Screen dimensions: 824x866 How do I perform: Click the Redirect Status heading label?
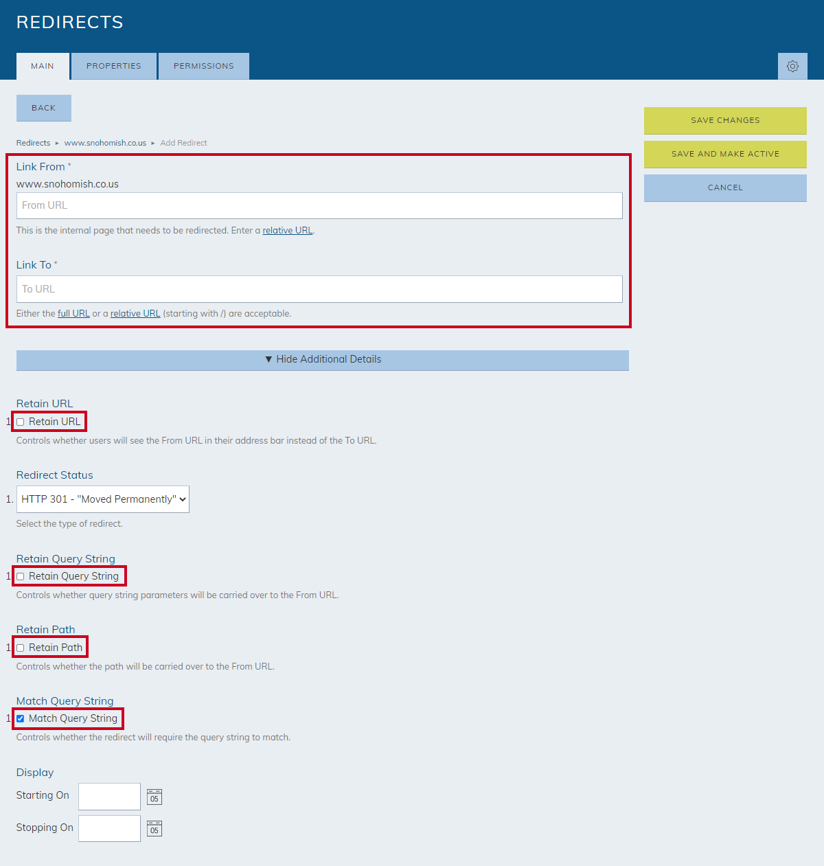[54, 475]
